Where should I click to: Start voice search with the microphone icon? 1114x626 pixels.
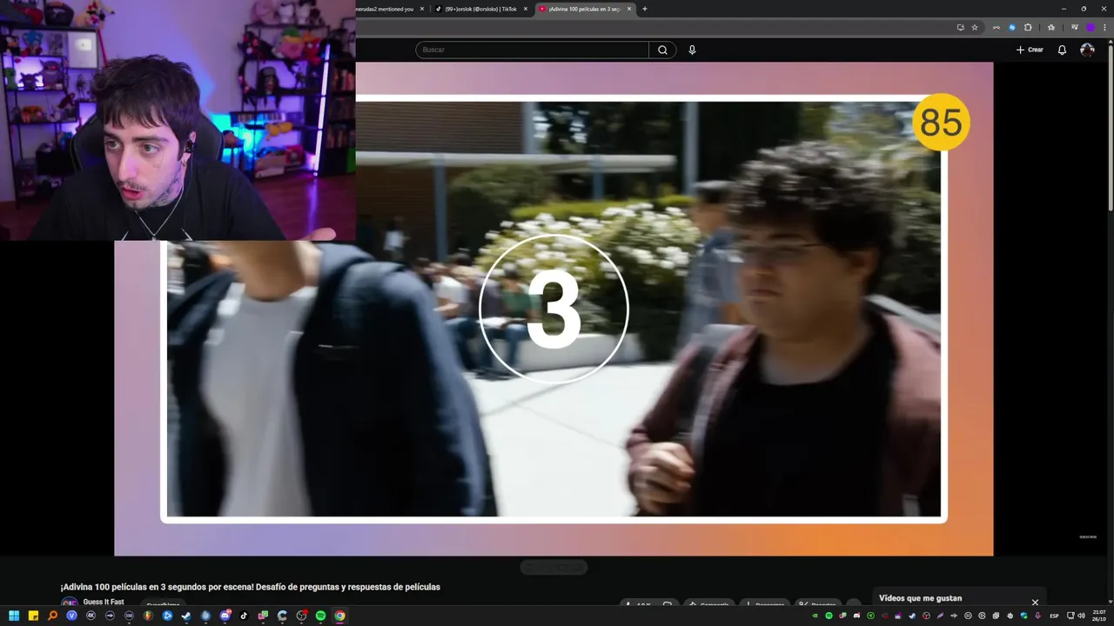click(x=692, y=50)
